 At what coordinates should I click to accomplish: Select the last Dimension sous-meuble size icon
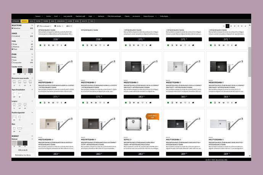click(30, 82)
